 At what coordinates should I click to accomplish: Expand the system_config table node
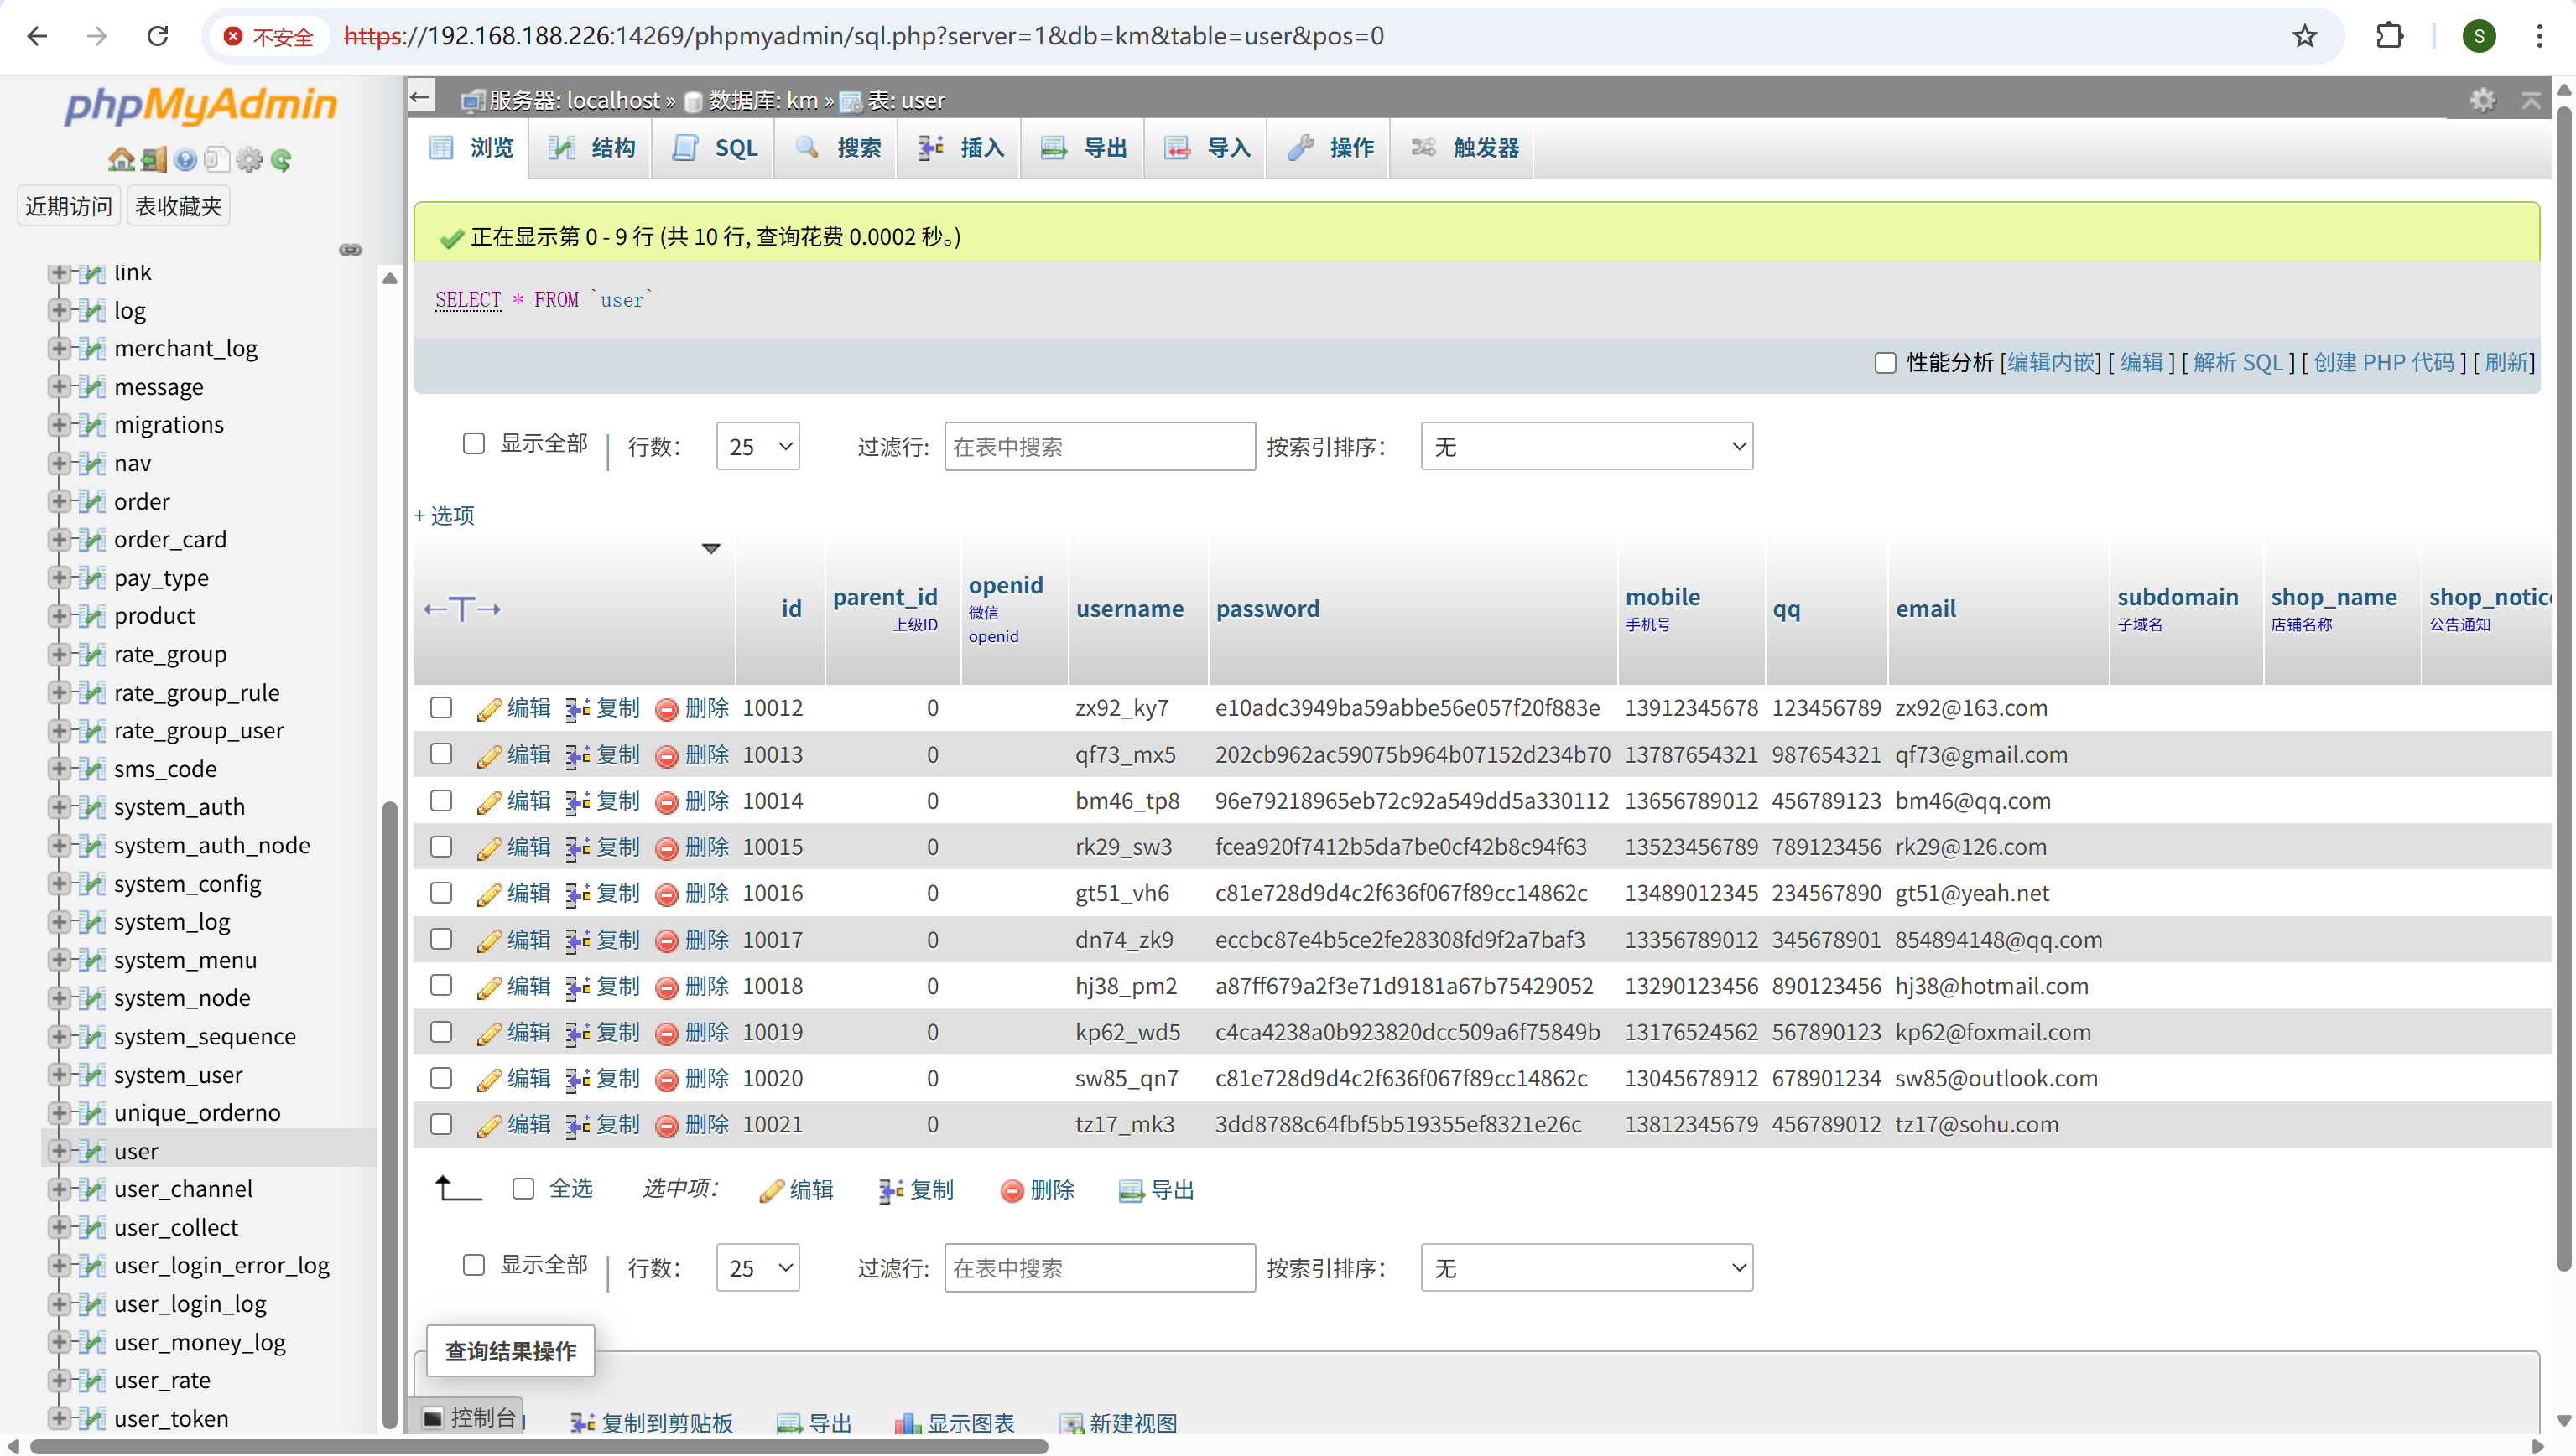pos(59,884)
